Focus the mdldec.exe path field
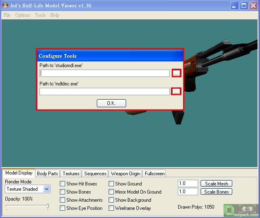The image size is (260, 218). pyautogui.click(x=105, y=92)
